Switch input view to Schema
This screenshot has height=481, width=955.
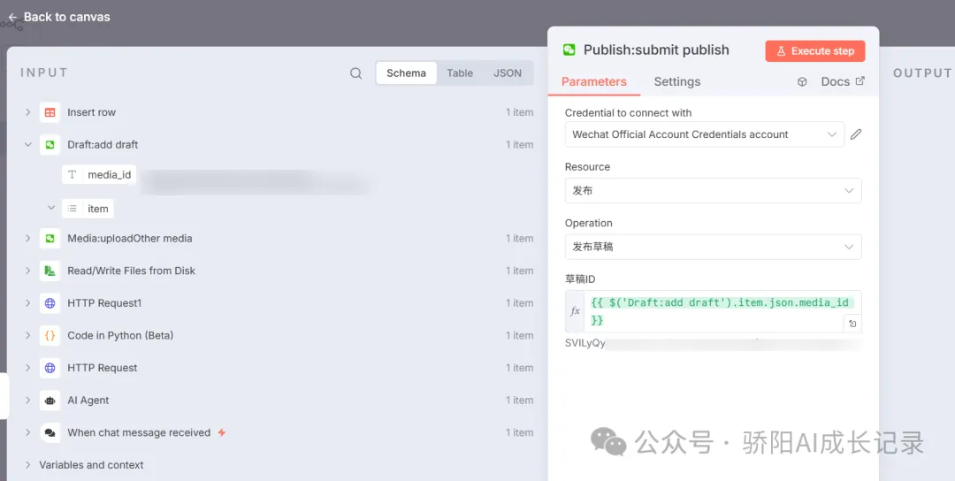[x=406, y=73]
